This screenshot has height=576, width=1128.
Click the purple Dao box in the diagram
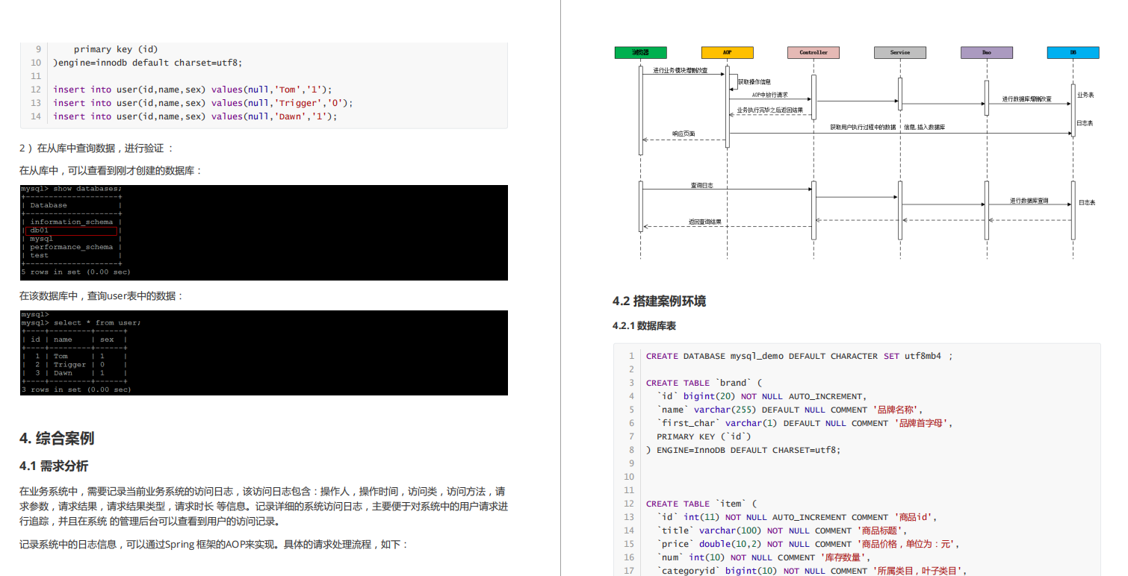[987, 52]
